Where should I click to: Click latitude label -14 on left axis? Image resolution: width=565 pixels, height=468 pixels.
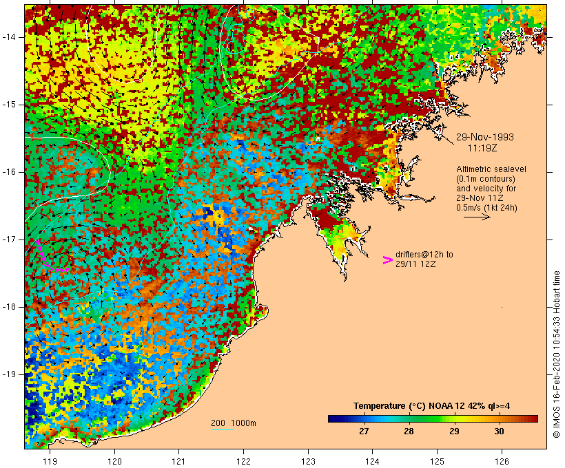click(11, 36)
